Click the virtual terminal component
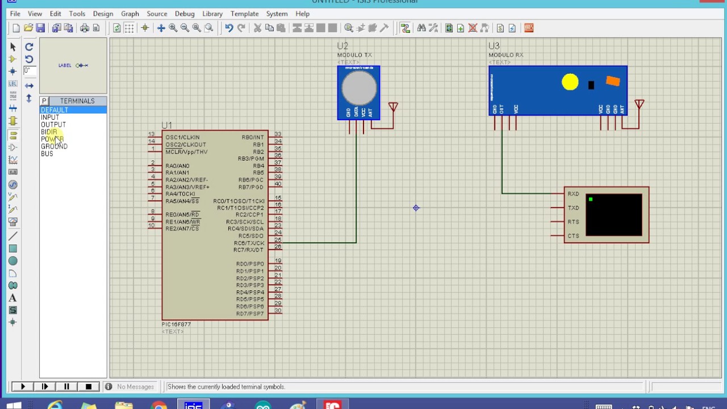Screen dimensions: 727x409 pos(606,215)
